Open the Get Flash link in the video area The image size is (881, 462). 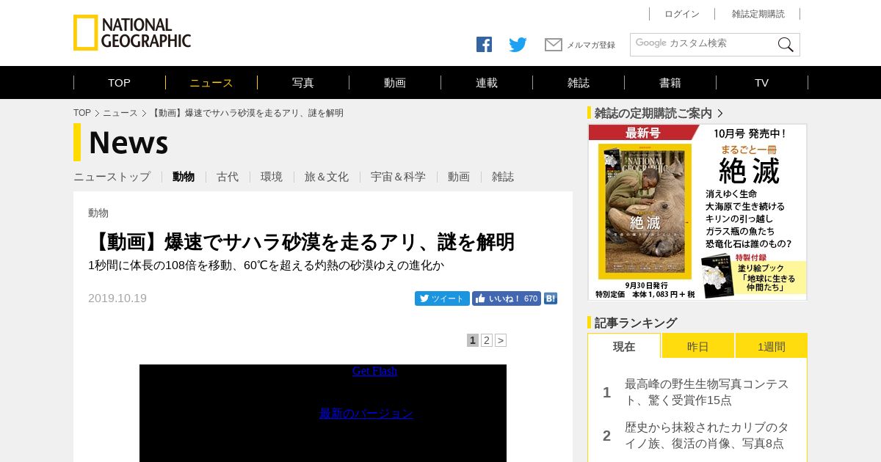(374, 371)
